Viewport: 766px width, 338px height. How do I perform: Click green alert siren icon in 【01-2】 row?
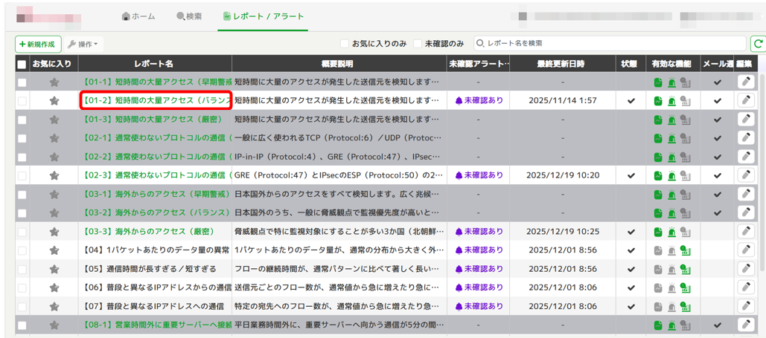tap(671, 101)
